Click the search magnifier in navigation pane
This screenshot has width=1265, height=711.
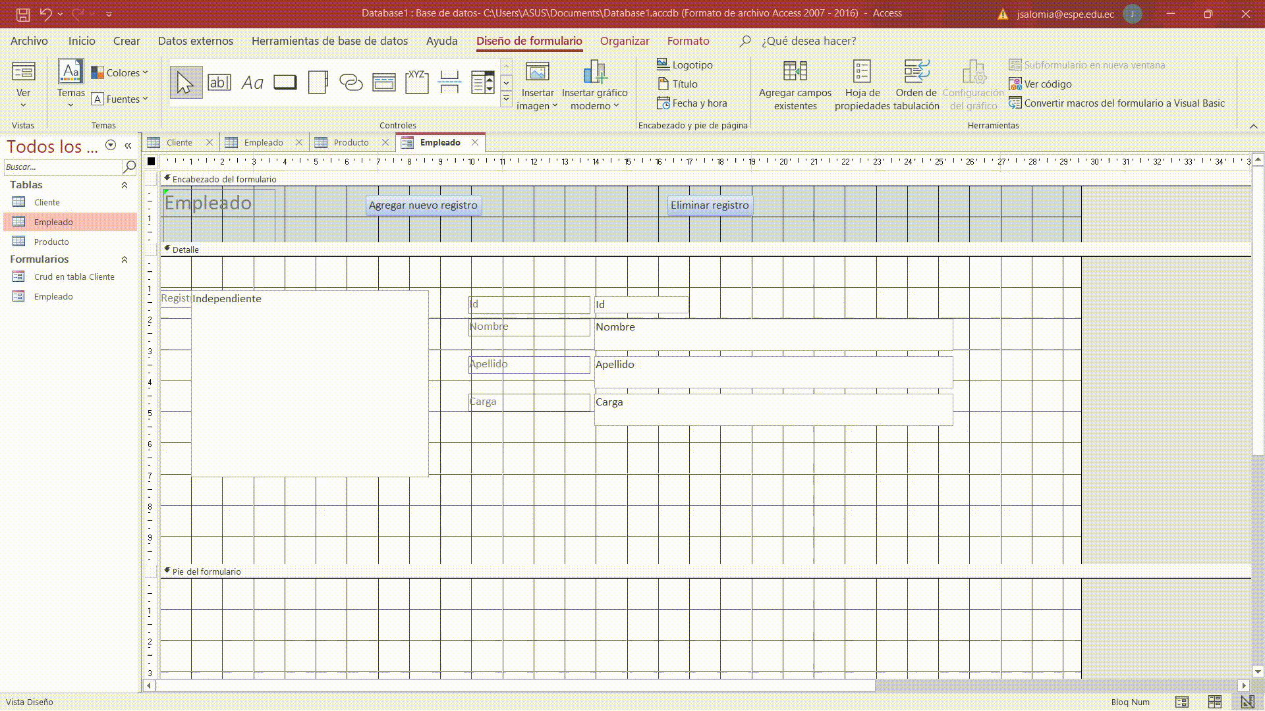[130, 167]
